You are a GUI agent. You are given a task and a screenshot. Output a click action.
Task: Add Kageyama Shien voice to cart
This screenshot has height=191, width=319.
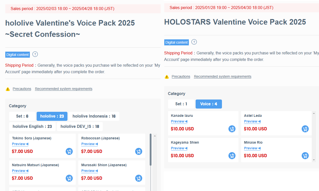click(x=232, y=156)
